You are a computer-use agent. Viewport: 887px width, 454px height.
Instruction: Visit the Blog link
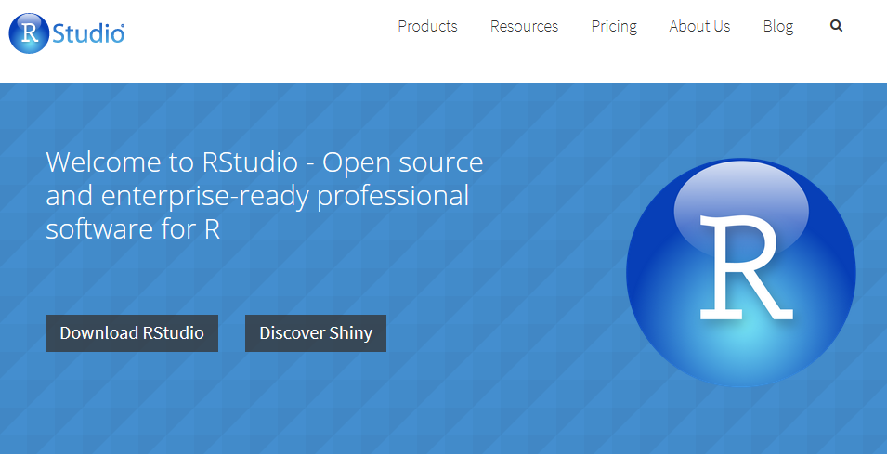[x=777, y=27]
